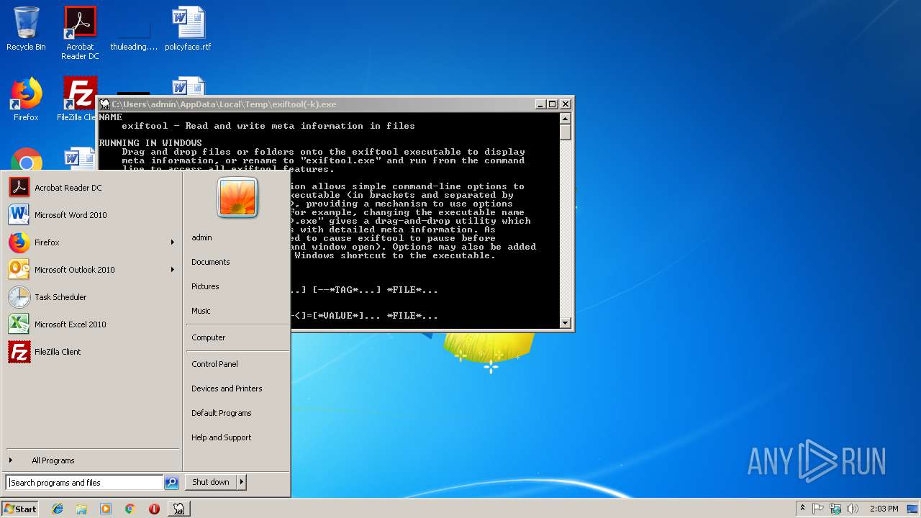Image resolution: width=921 pixels, height=518 pixels.
Task: Open Opera from the taskbar
Action: [x=154, y=509]
